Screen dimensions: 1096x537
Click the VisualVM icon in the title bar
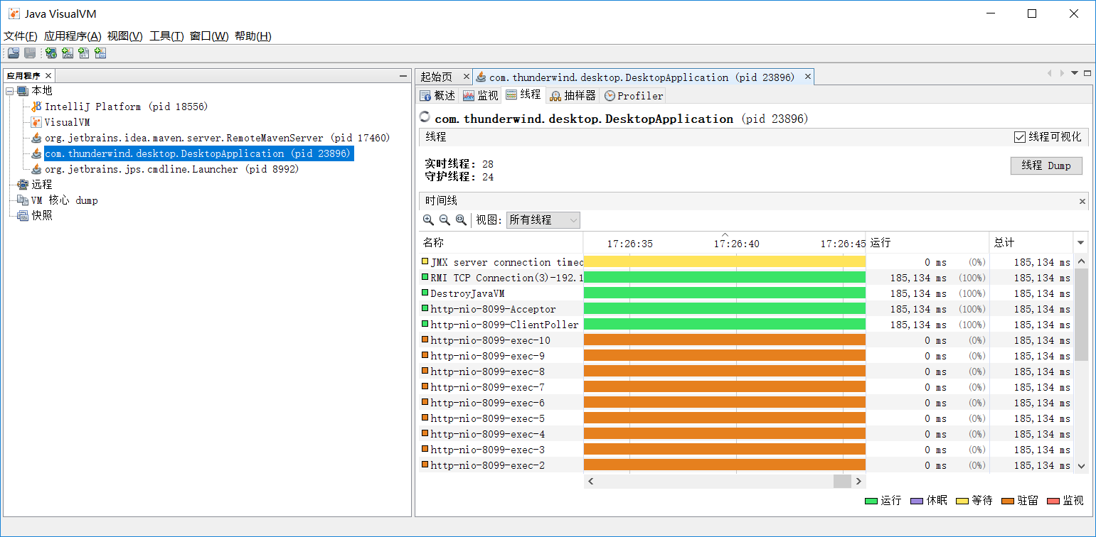14,13
